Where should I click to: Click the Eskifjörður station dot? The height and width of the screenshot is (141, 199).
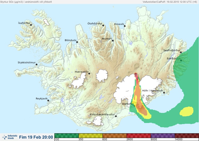pos(181,60)
